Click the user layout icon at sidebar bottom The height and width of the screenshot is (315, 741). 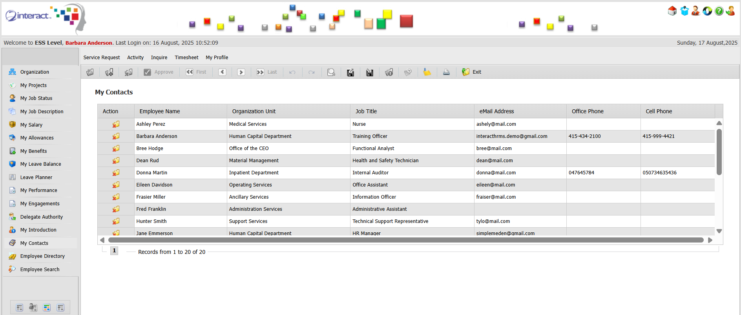pos(33,308)
